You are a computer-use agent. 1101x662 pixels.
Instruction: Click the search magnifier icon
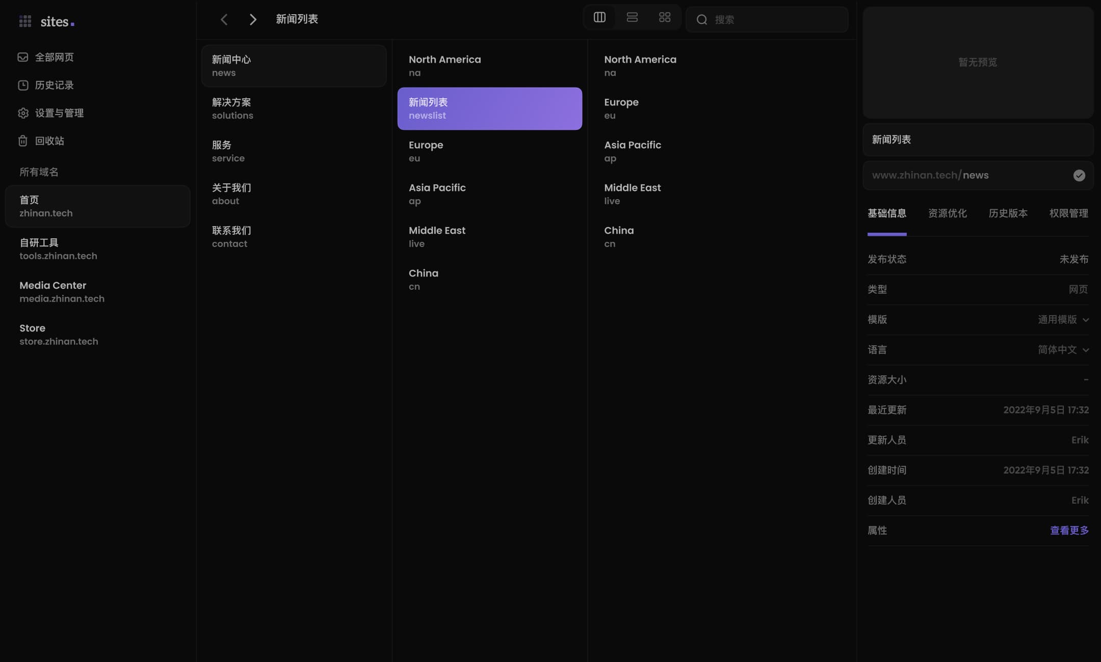click(x=702, y=20)
